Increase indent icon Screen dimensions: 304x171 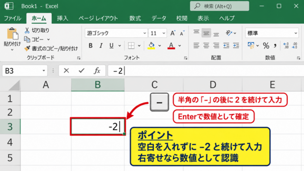236,46
